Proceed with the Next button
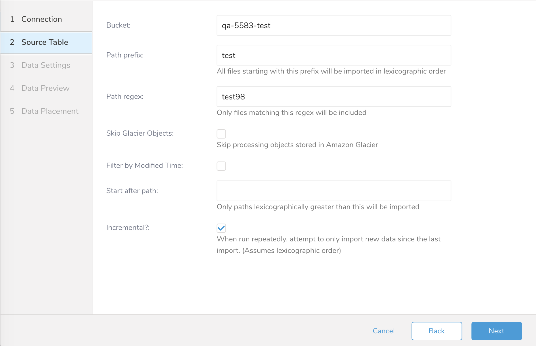536x346 pixels. point(496,331)
